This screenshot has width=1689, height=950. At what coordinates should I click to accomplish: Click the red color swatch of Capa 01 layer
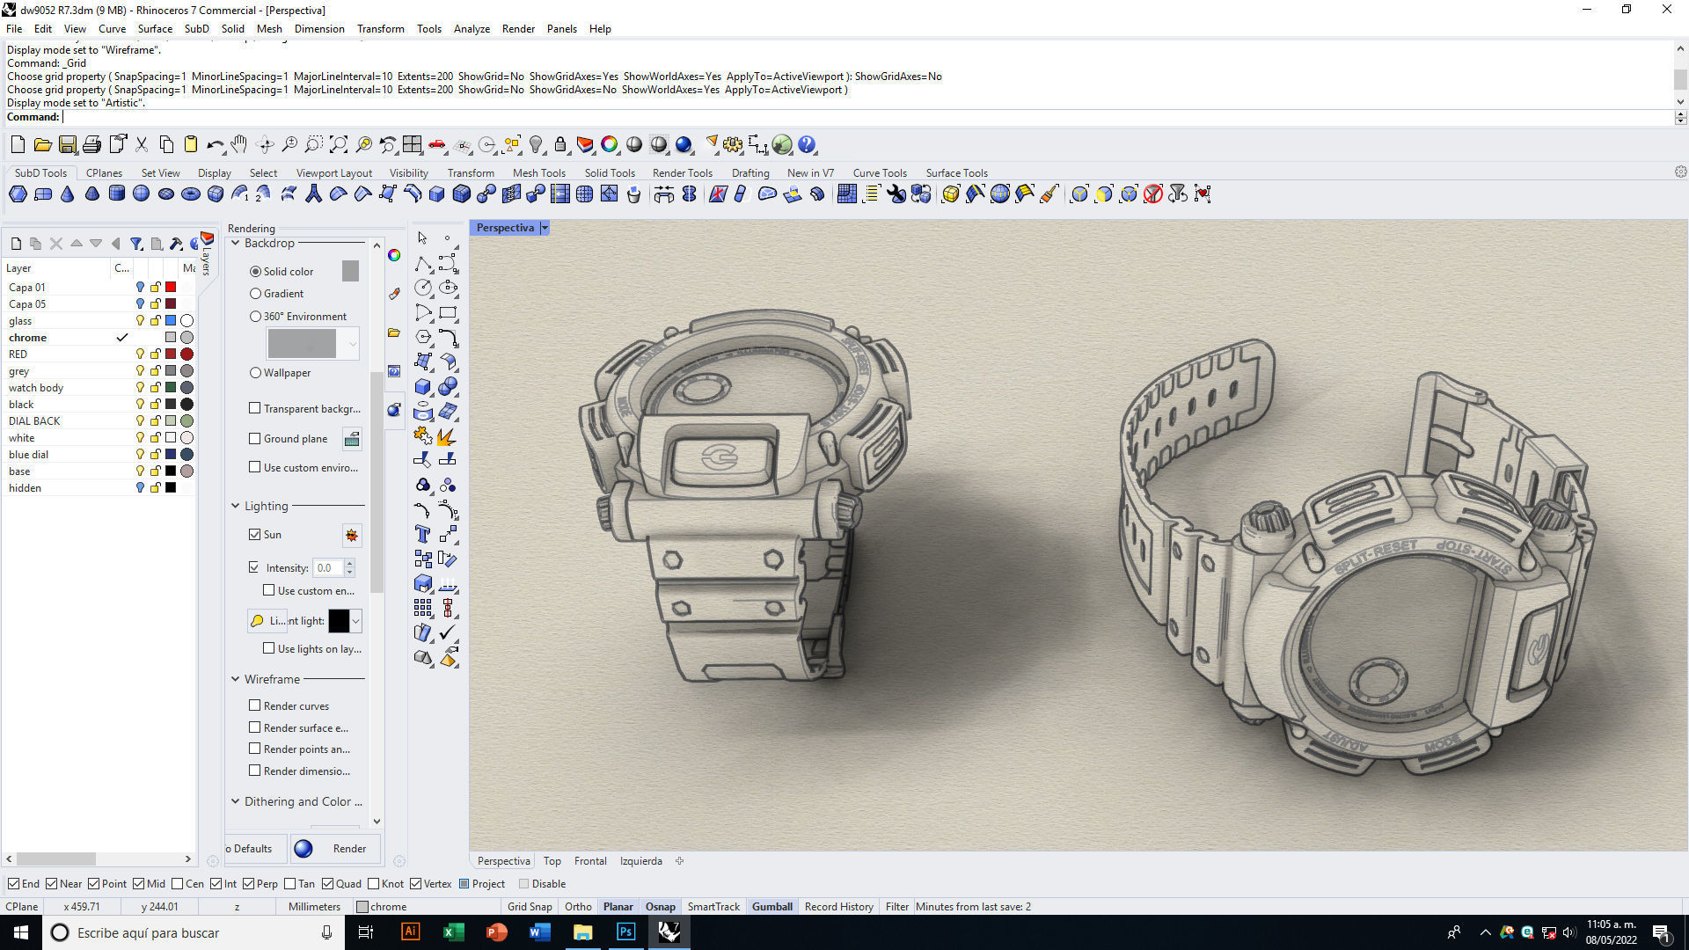coord(171,288)
